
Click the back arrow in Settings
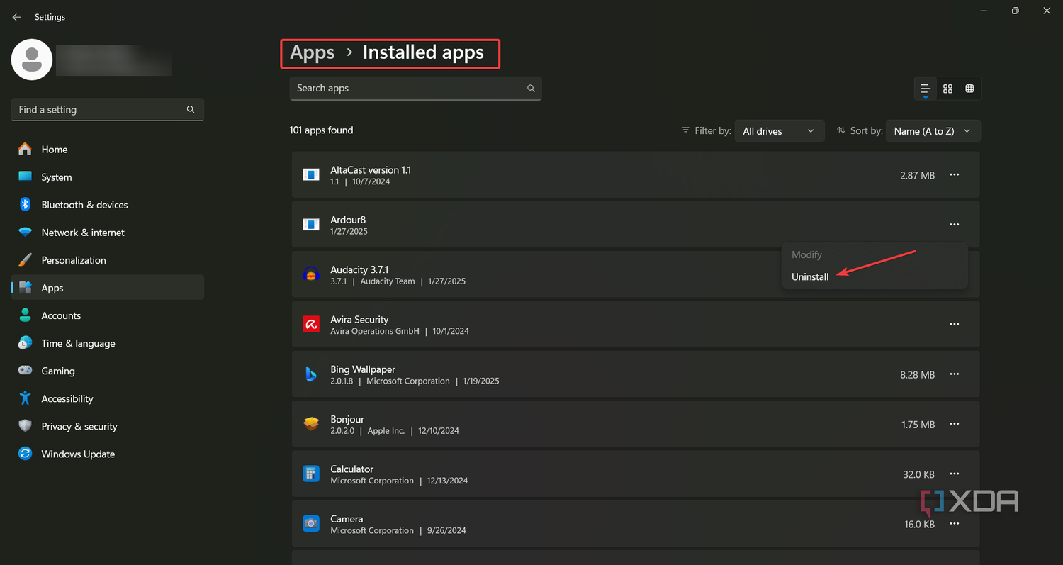coord(16,17)
